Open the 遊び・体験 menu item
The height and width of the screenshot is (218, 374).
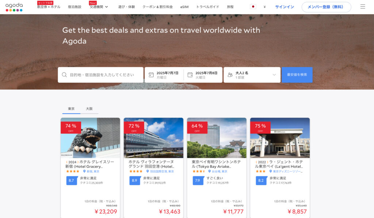click(x=126, y=7)
